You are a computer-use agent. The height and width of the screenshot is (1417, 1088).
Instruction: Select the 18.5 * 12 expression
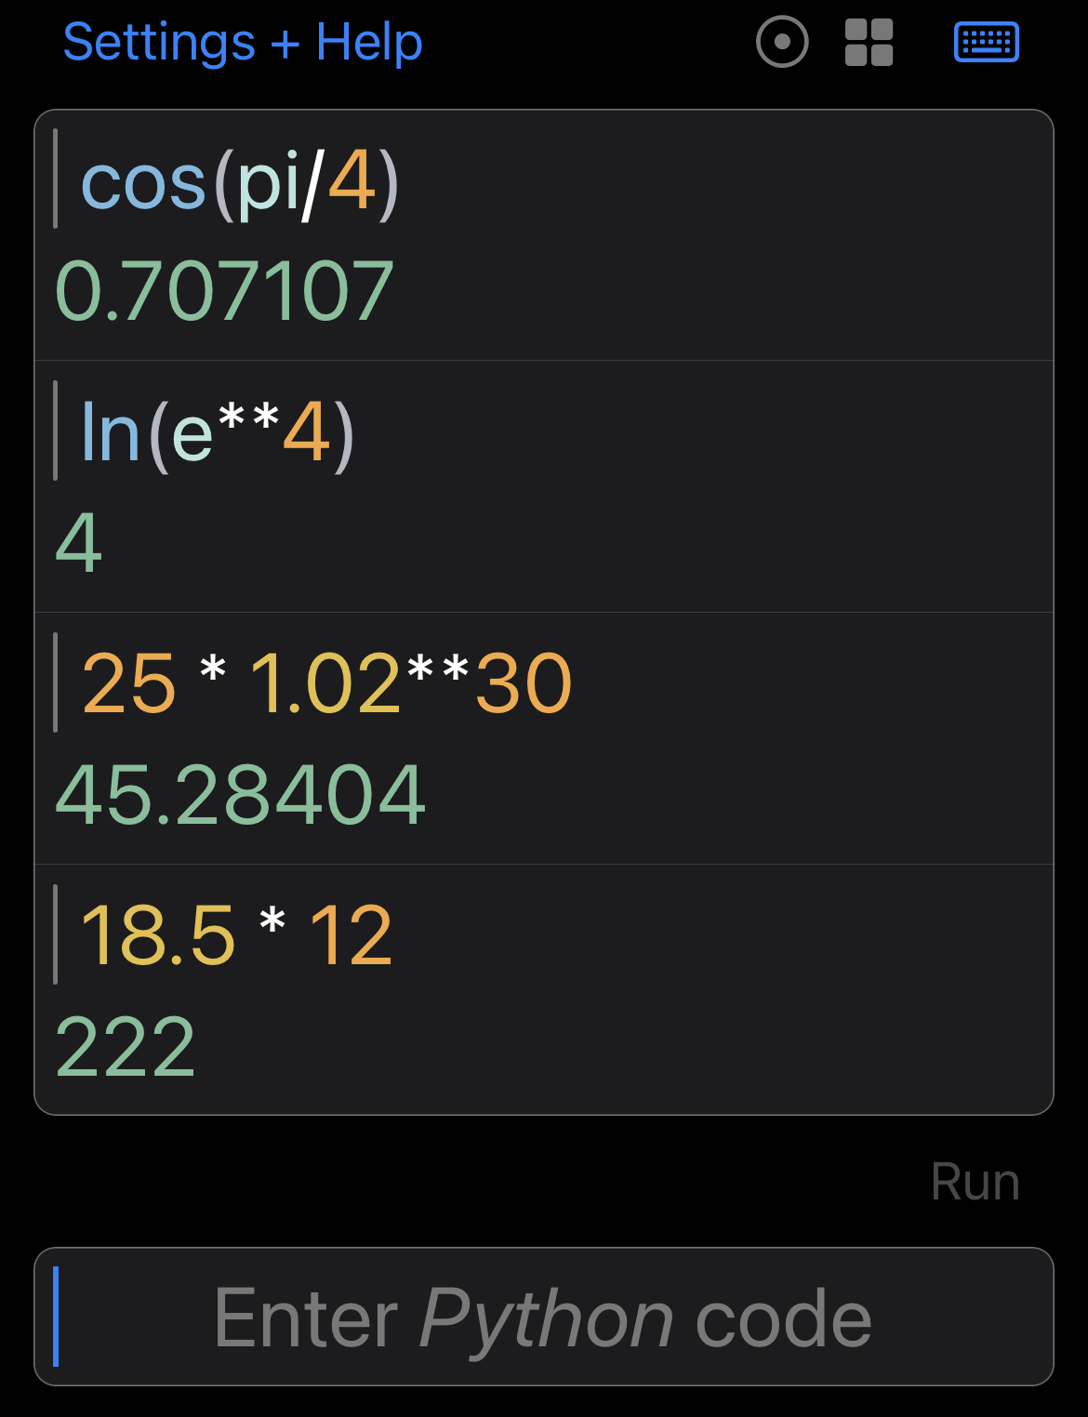[x=237, y=936]
